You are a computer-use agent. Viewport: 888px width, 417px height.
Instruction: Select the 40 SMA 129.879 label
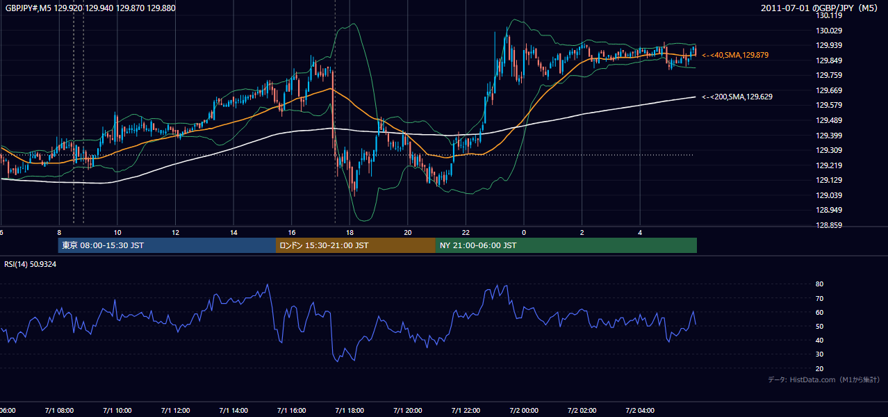click(x=735, y=55)
